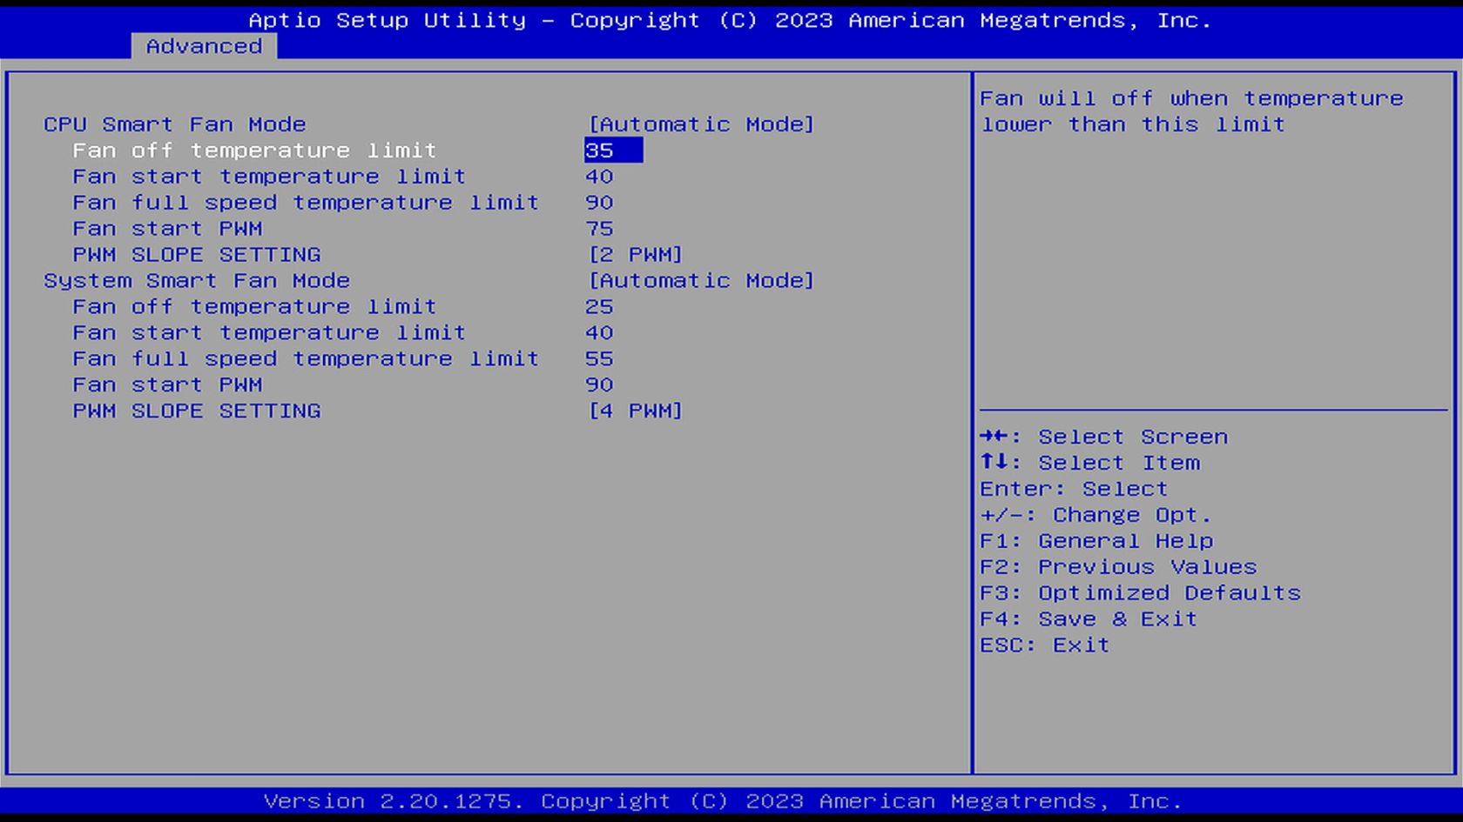
Task: Select System fan off temperature value 25
Action: 599,307
